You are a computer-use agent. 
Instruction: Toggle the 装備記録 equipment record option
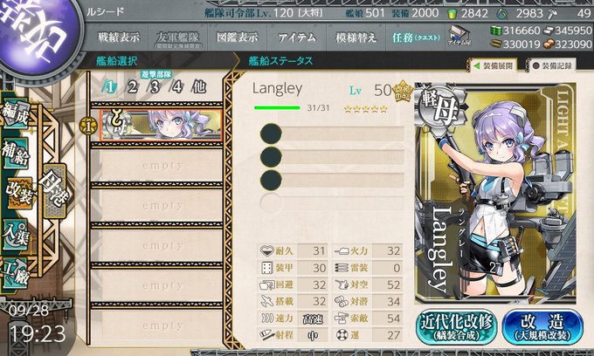(x=552, y=65)
